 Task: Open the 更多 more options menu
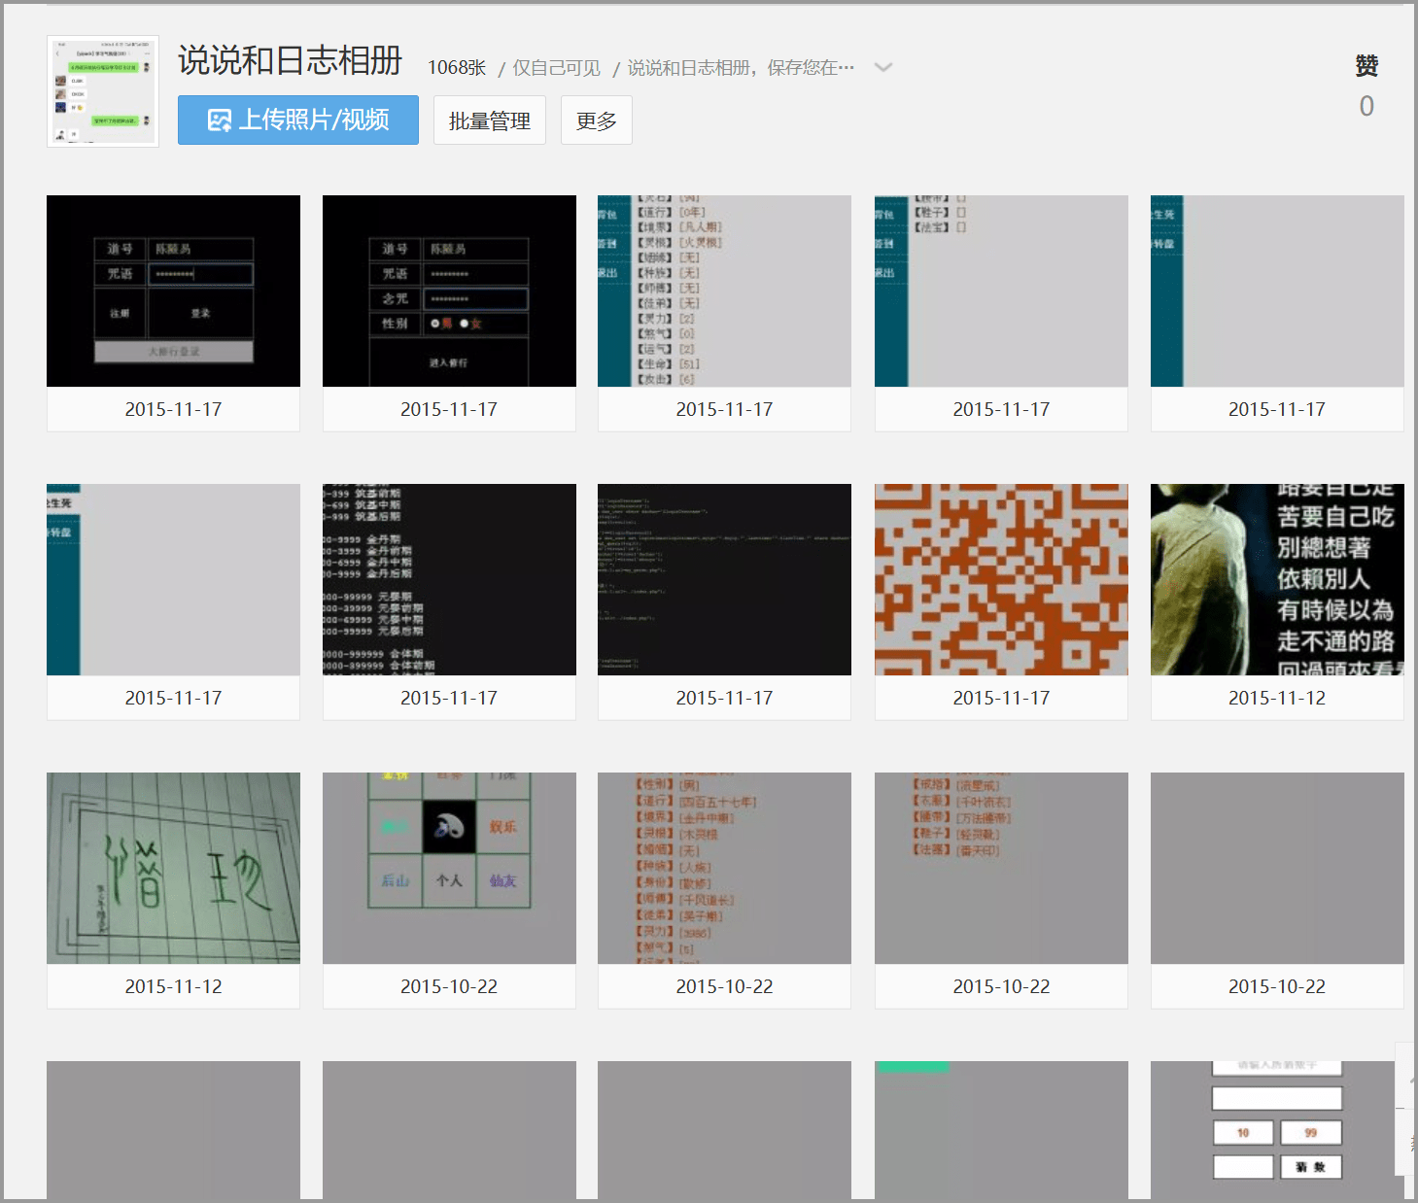click(596, 120)
